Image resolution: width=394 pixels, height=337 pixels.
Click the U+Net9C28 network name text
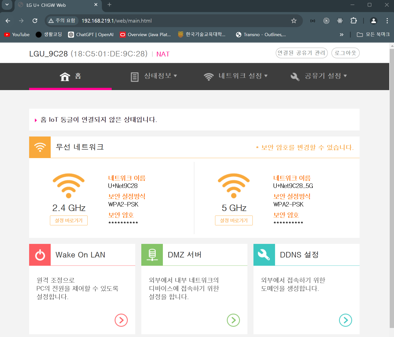(x=123, y=186)
